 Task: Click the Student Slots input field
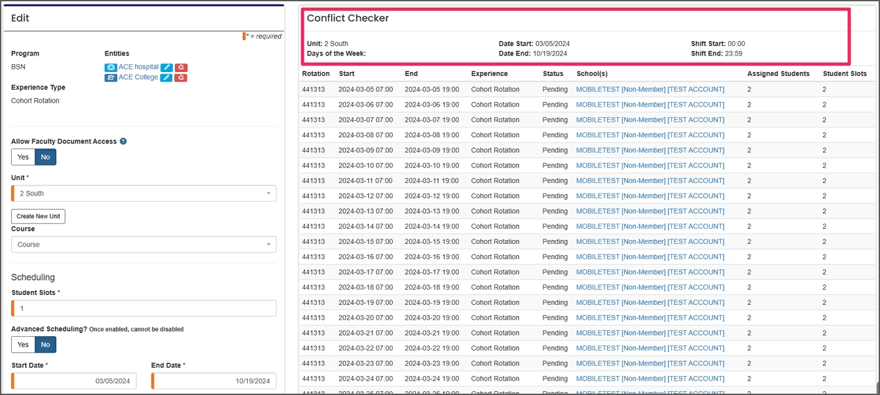pyautogui.click(x=144, y=308)
